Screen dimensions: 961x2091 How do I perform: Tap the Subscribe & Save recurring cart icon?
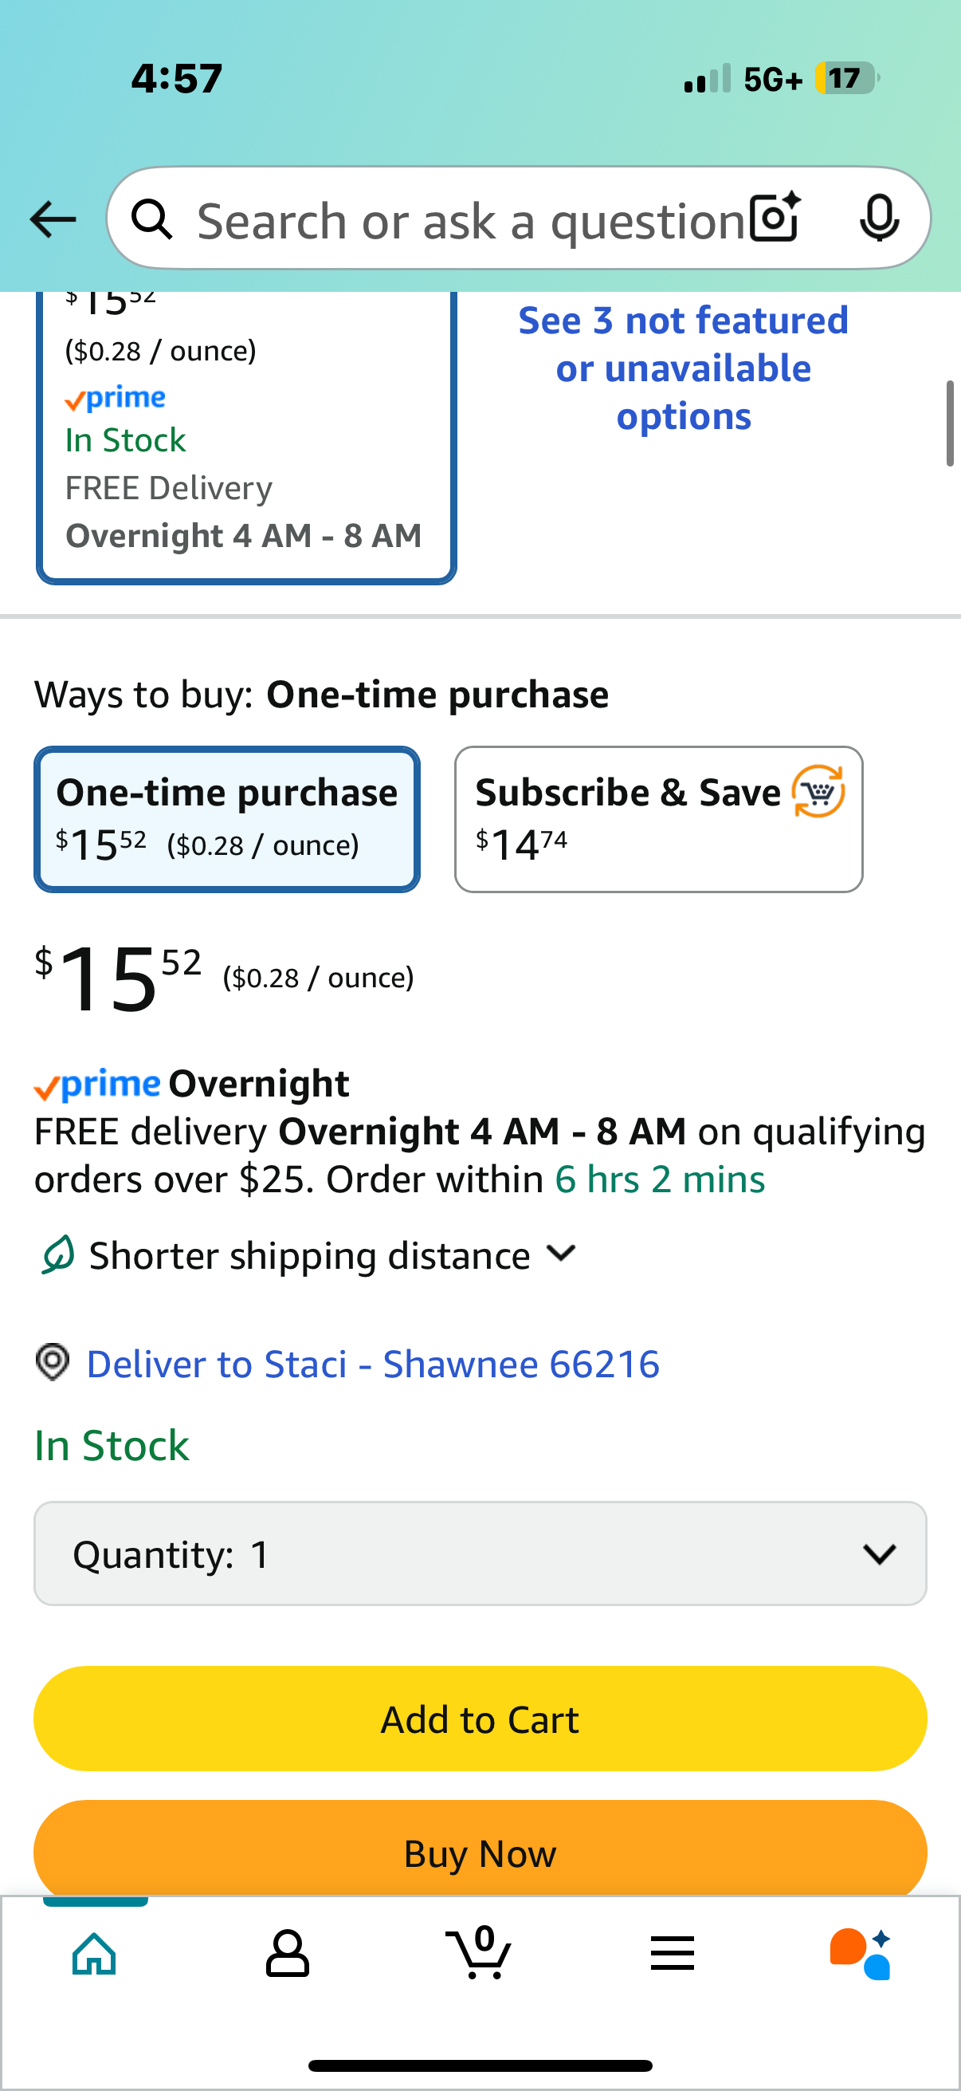coord(818,791)
